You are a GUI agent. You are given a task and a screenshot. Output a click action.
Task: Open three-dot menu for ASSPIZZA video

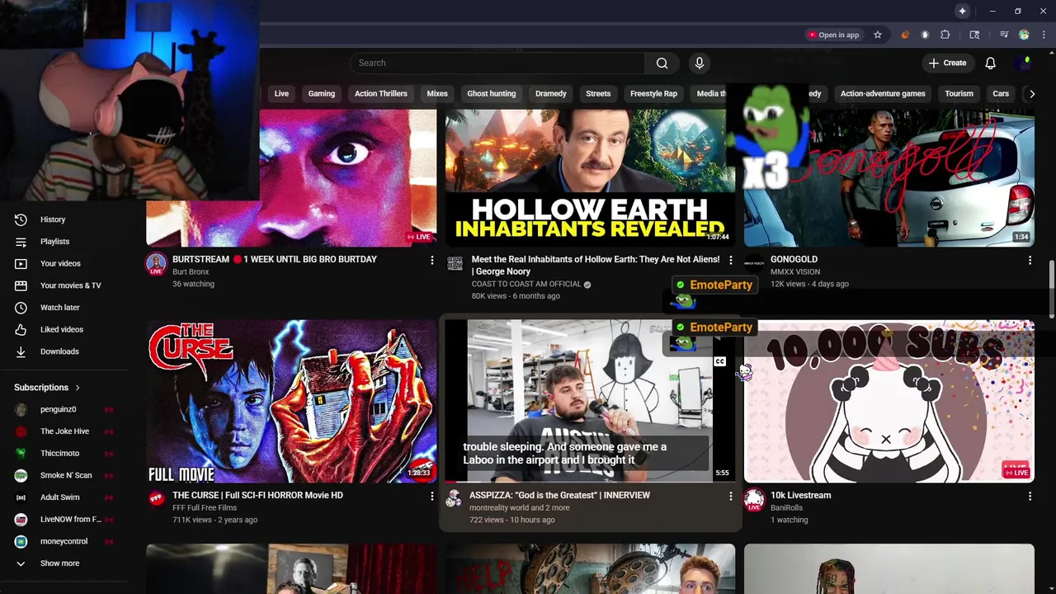click(730, 496)
